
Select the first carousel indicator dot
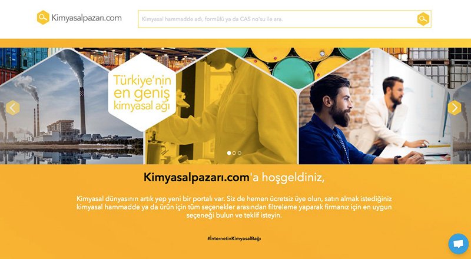point(229,153)
